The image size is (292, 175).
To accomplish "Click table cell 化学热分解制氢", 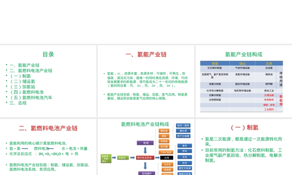I will pyautogui.click(x=215, y=91).
